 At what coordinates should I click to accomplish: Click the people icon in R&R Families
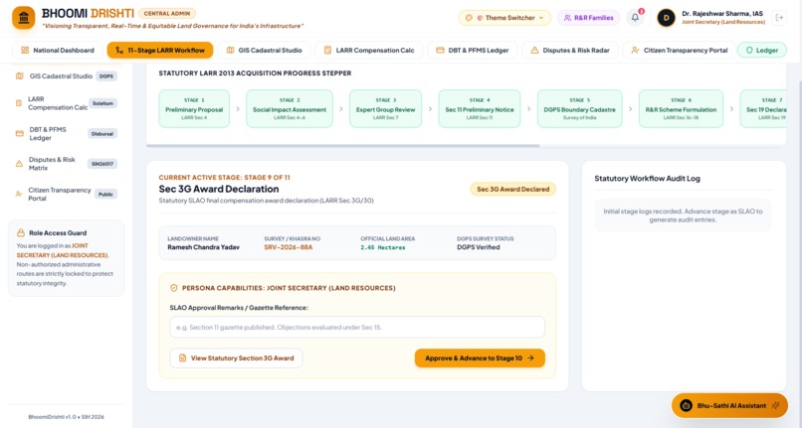pyautogui.click(x=567, y=18)
